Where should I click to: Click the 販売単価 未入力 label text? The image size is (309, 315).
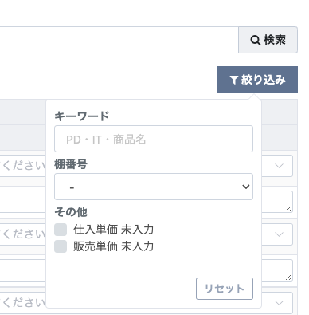(114, 246)
